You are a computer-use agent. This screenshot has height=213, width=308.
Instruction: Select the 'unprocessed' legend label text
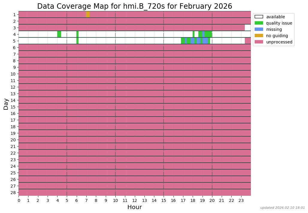(279, 42)
